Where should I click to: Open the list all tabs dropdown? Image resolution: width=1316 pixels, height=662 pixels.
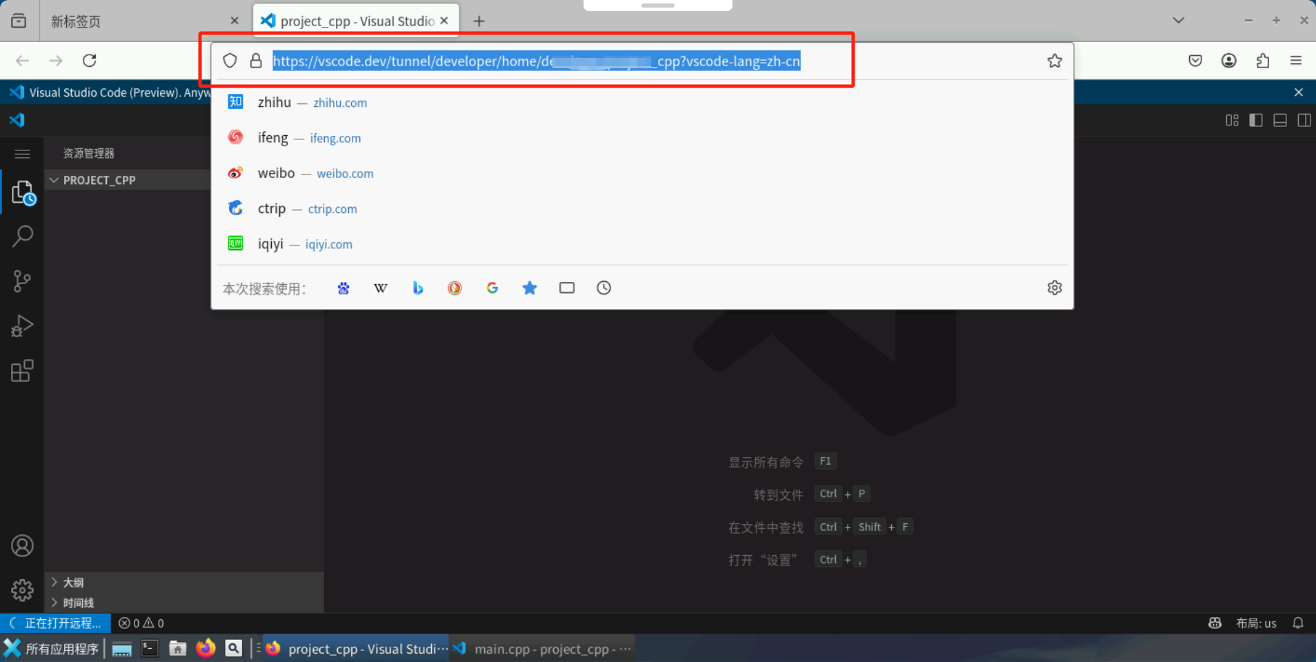tap(1179, 21)
